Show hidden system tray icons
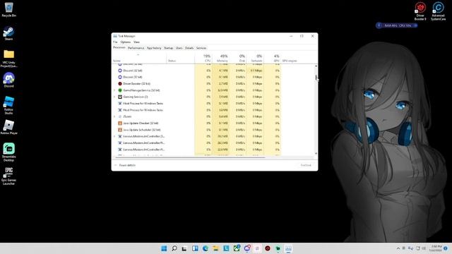 (398, 248)
